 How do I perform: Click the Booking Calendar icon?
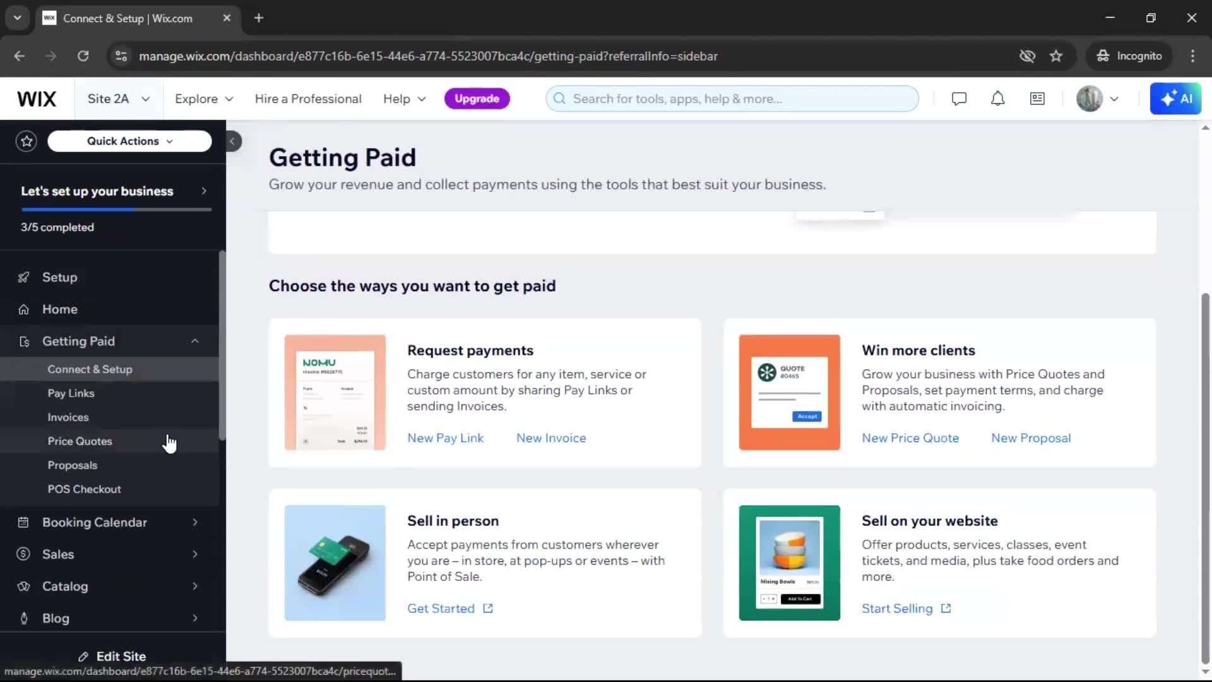tap(23, 522)
